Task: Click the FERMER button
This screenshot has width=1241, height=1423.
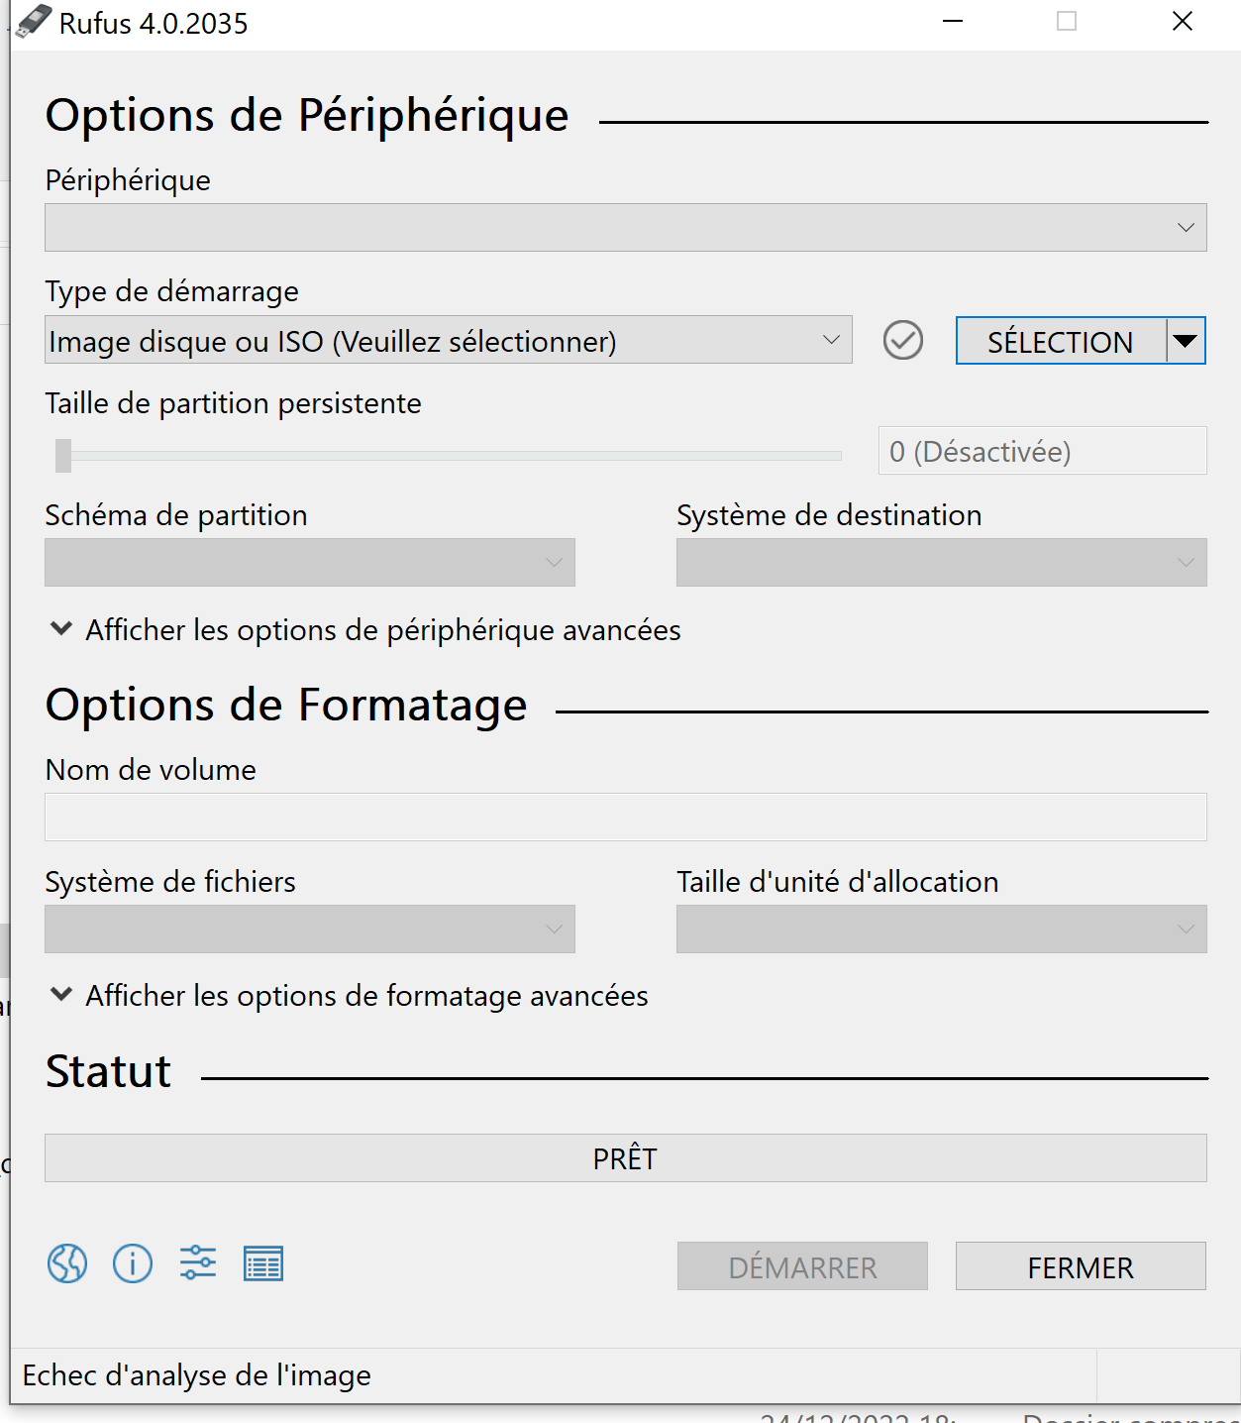Action: (x=1081, y=1266)
